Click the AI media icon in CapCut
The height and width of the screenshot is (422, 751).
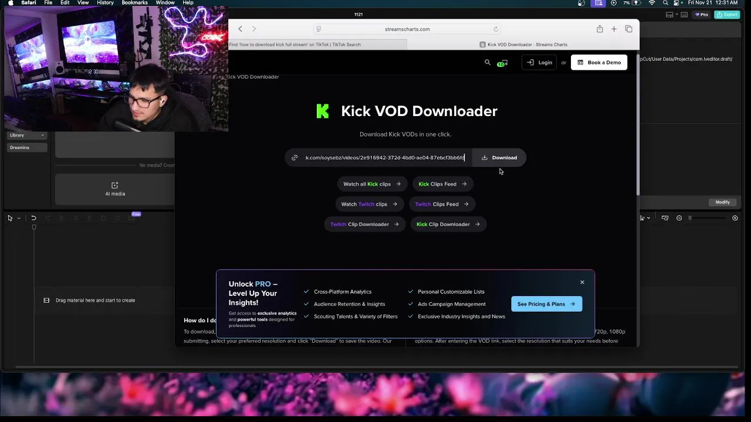[x=115, y=185]
